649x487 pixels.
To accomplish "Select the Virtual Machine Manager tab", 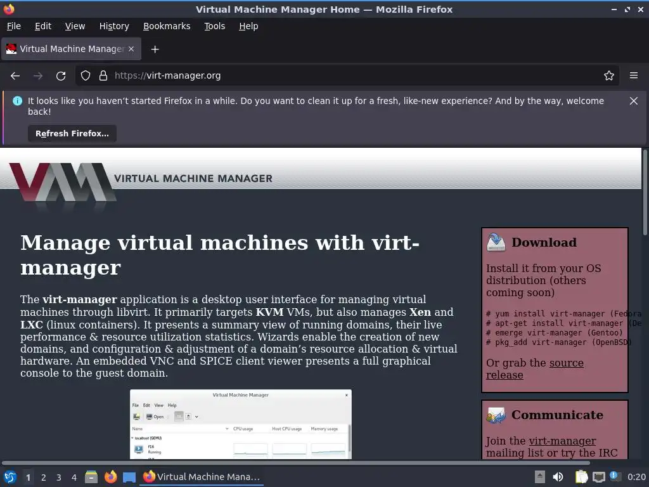I will [71, 49].
